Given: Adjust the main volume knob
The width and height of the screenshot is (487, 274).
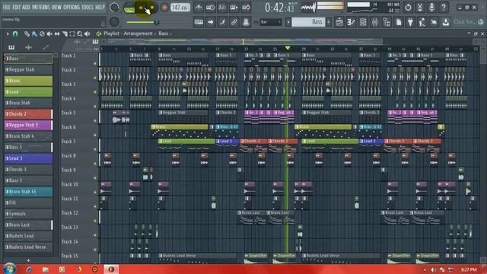Looking at the screenshot, I should (114, 7).
